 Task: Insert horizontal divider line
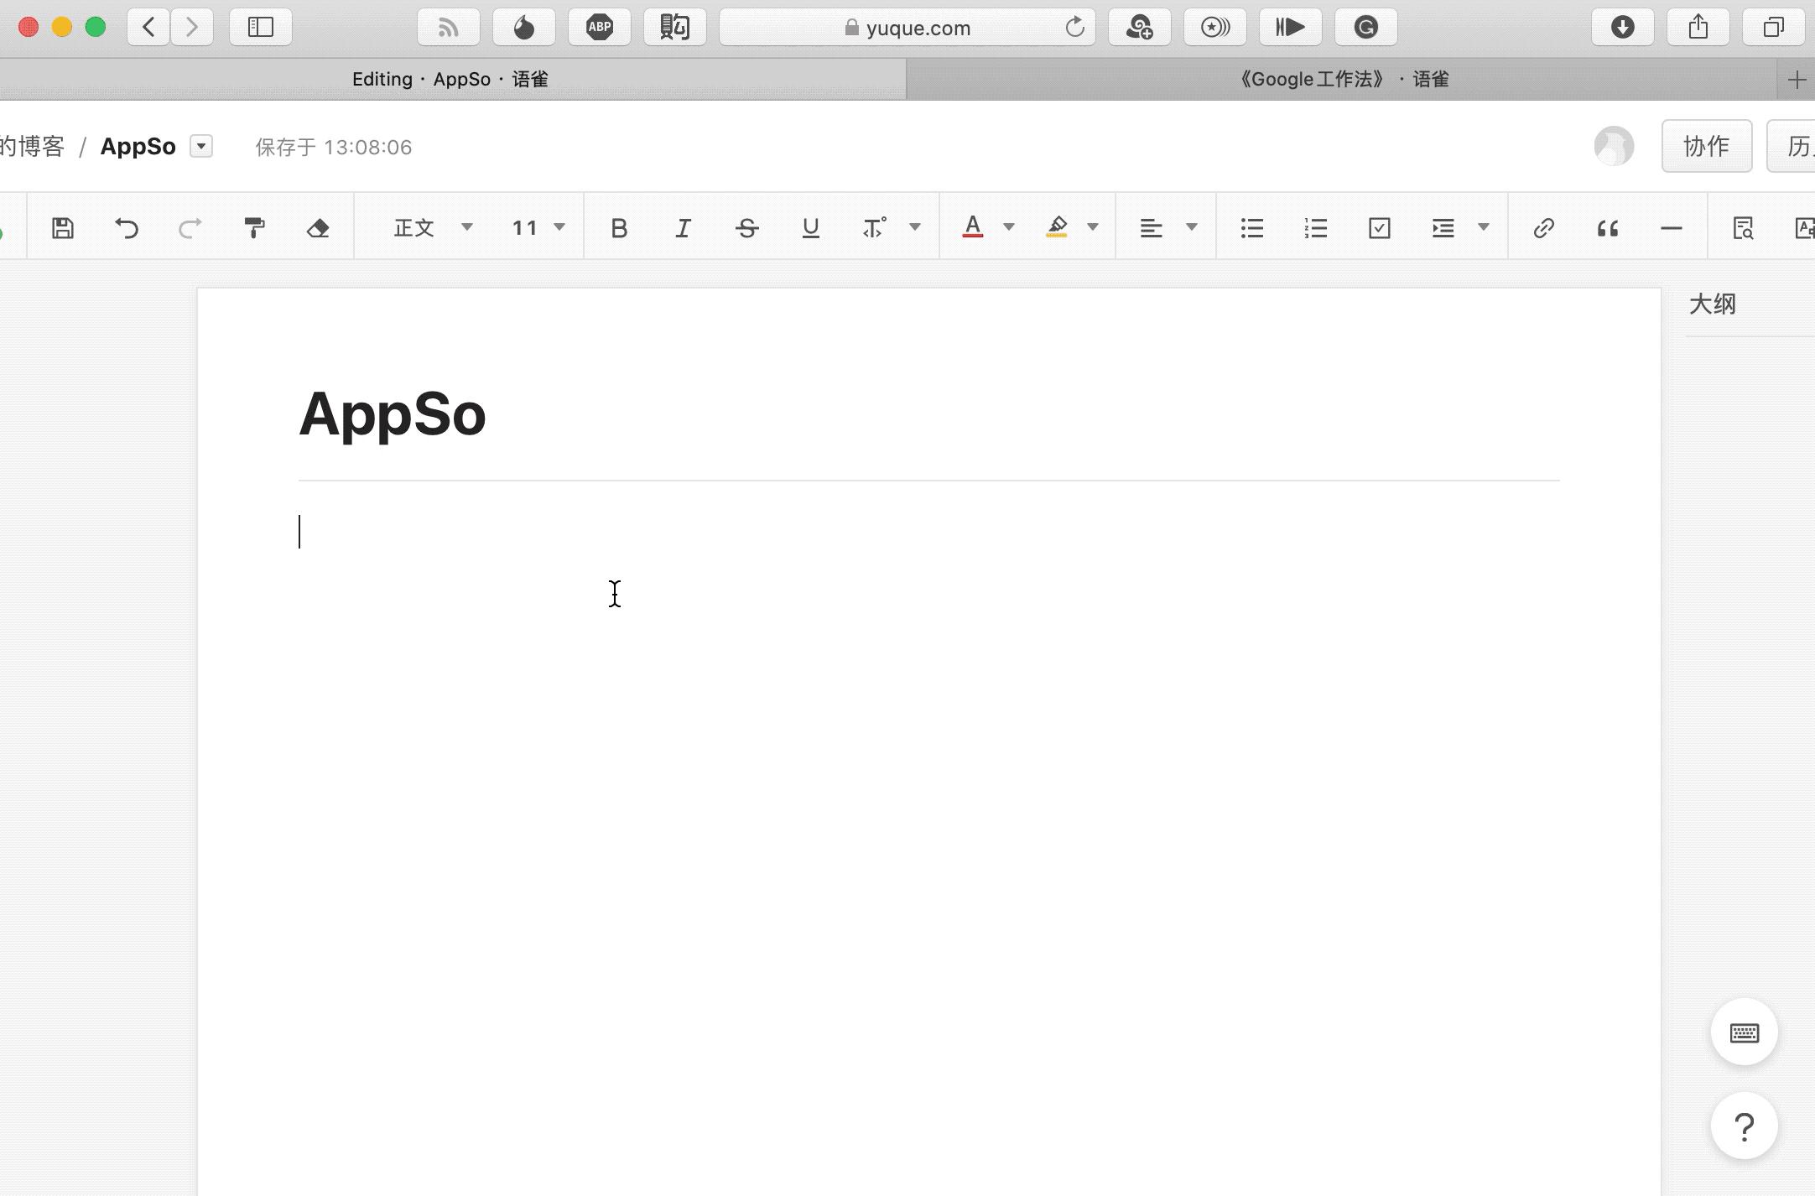1671,228
